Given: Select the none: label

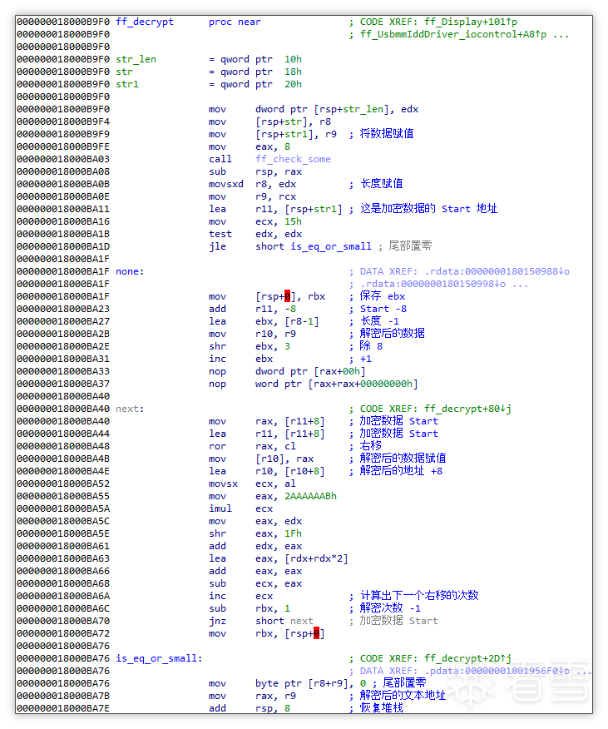Looking at the screenshot, I should 130,271.
